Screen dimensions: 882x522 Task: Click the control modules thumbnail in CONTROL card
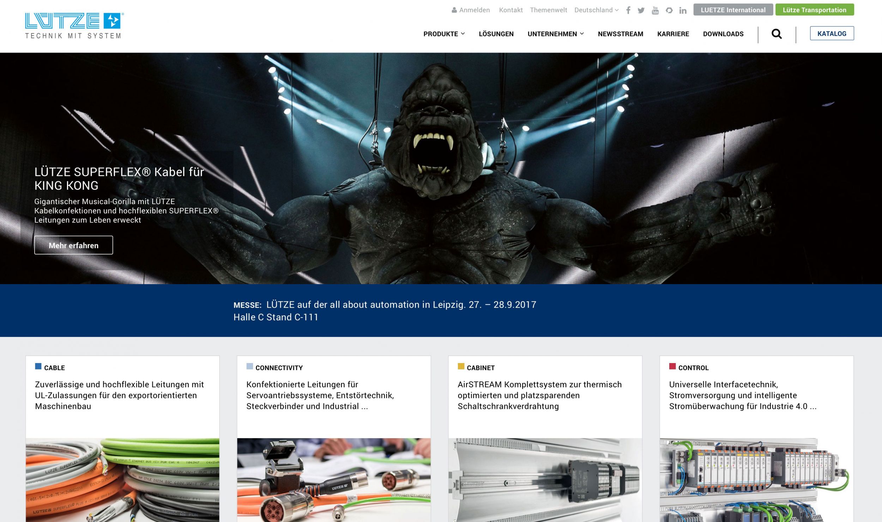coord(756,480)
